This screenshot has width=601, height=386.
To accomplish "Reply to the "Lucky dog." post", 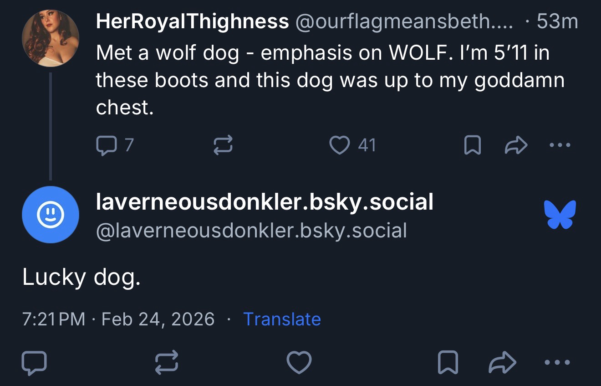I will [34, 363].
